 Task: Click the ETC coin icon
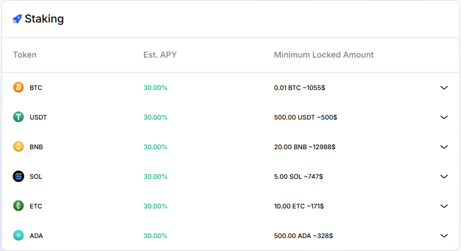18,206
